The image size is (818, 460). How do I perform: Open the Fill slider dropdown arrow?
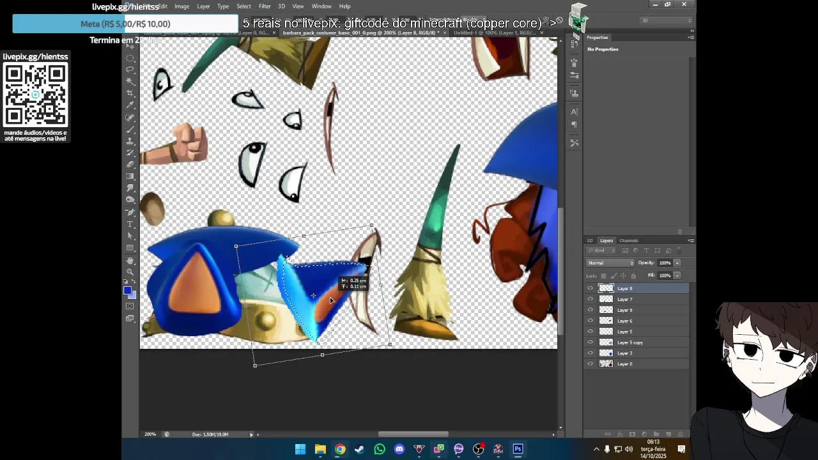(677, 275)
